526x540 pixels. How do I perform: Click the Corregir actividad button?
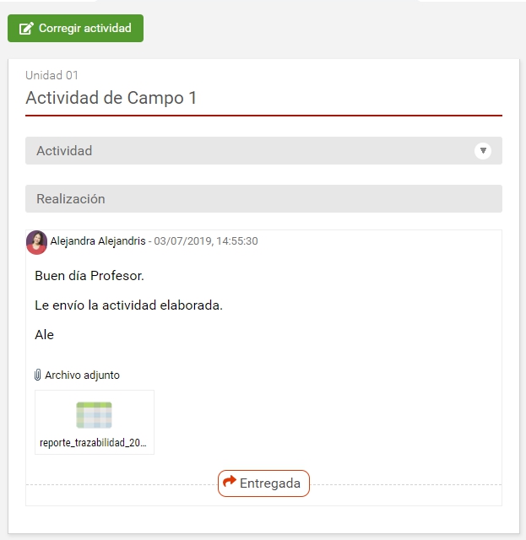(75, 28)
